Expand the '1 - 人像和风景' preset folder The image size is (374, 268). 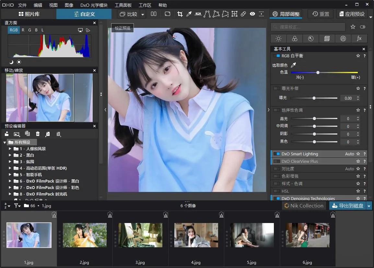click(x=10, y=149)
